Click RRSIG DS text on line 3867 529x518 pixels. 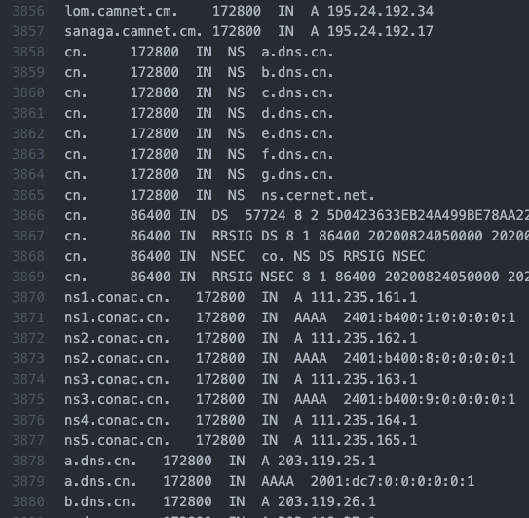(245, 236)
